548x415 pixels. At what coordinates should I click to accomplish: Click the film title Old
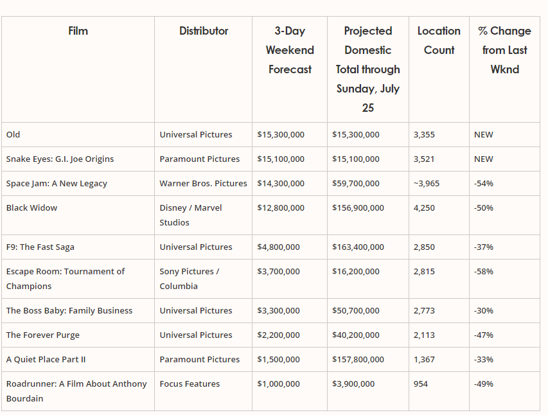(13, 135)
